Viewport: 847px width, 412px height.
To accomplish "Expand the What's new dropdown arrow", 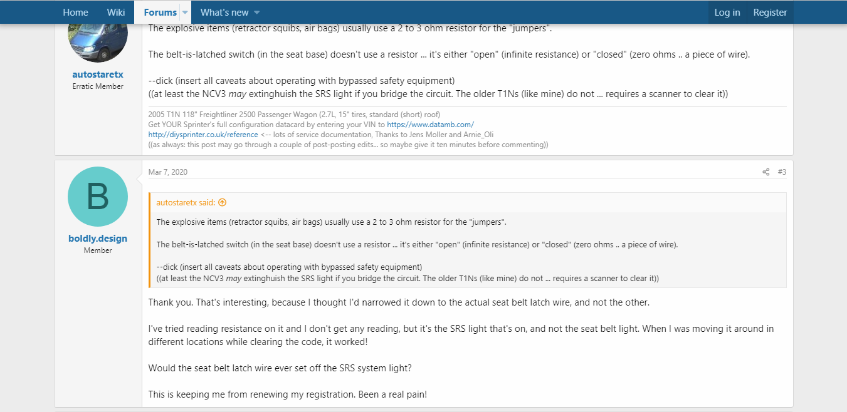I will [x=257, y=13].
